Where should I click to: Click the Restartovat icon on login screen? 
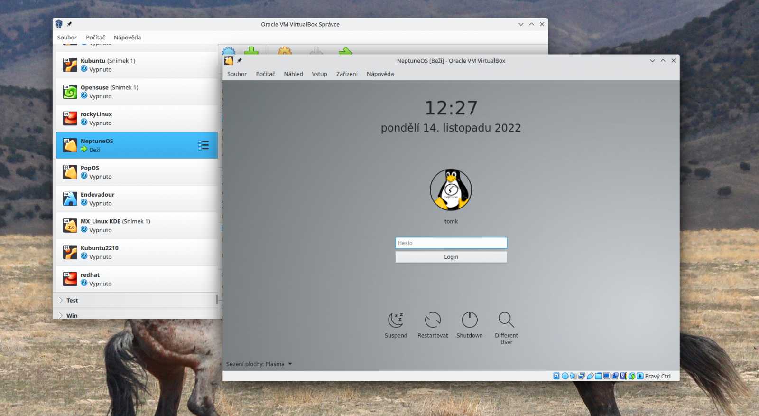point(433,320)
